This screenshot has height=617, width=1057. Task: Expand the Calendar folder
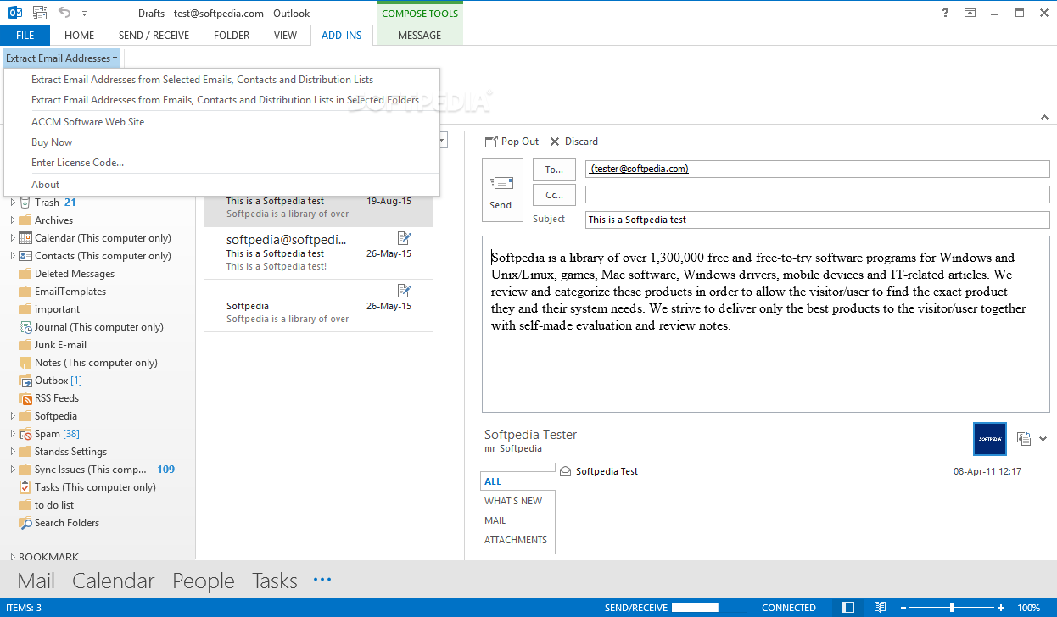(x=13, y=238)
